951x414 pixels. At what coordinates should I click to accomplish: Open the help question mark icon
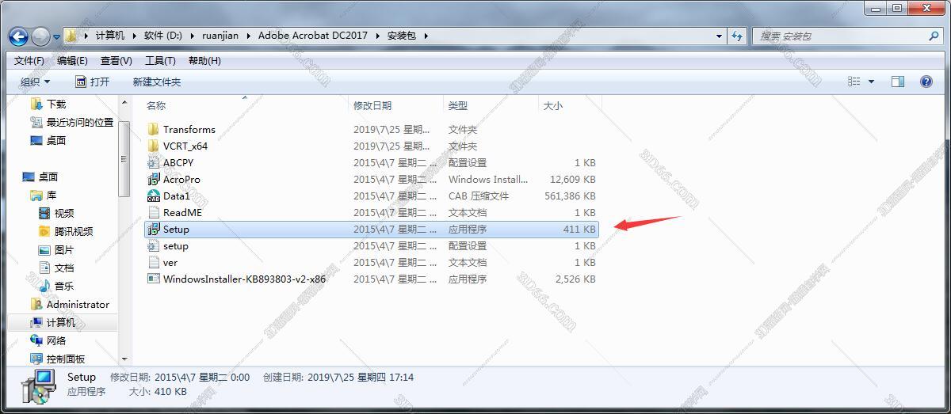(926, 82)
